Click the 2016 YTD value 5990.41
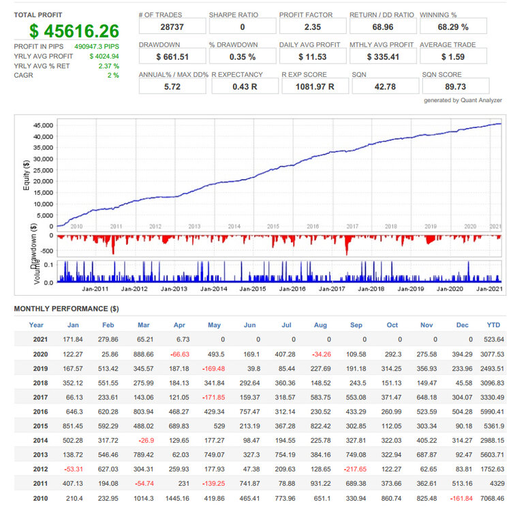Viewport: 513px width, 511px height. pyautogui.click(x=493, y=412)
